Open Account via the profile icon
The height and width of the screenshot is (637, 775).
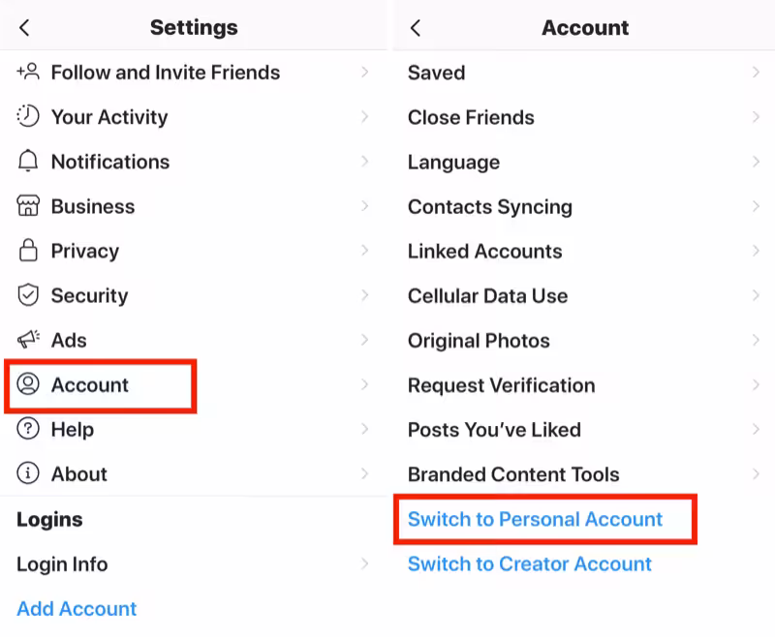(27, 384)
